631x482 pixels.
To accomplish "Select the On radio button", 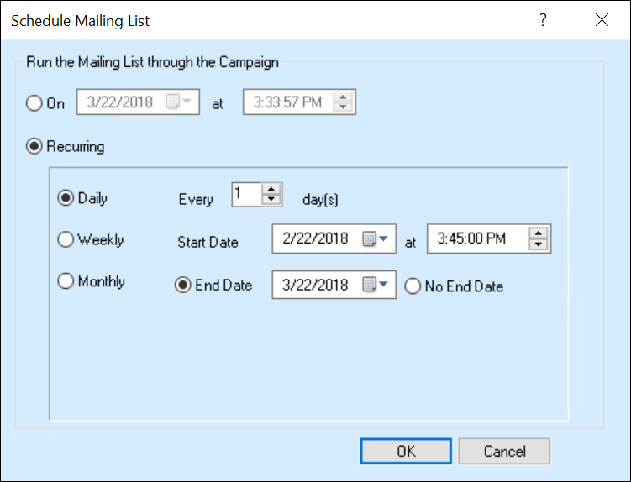I will (x=34, y=103).
